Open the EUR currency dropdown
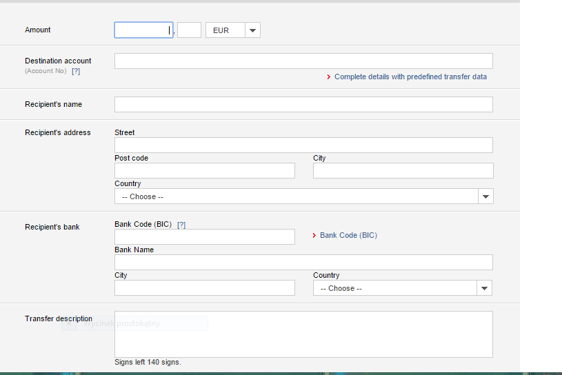Image resolution: width=562 pixels, height=375 pixels. 233,30
